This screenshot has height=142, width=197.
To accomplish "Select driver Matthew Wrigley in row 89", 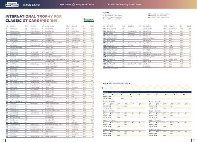I will point(15,118).
